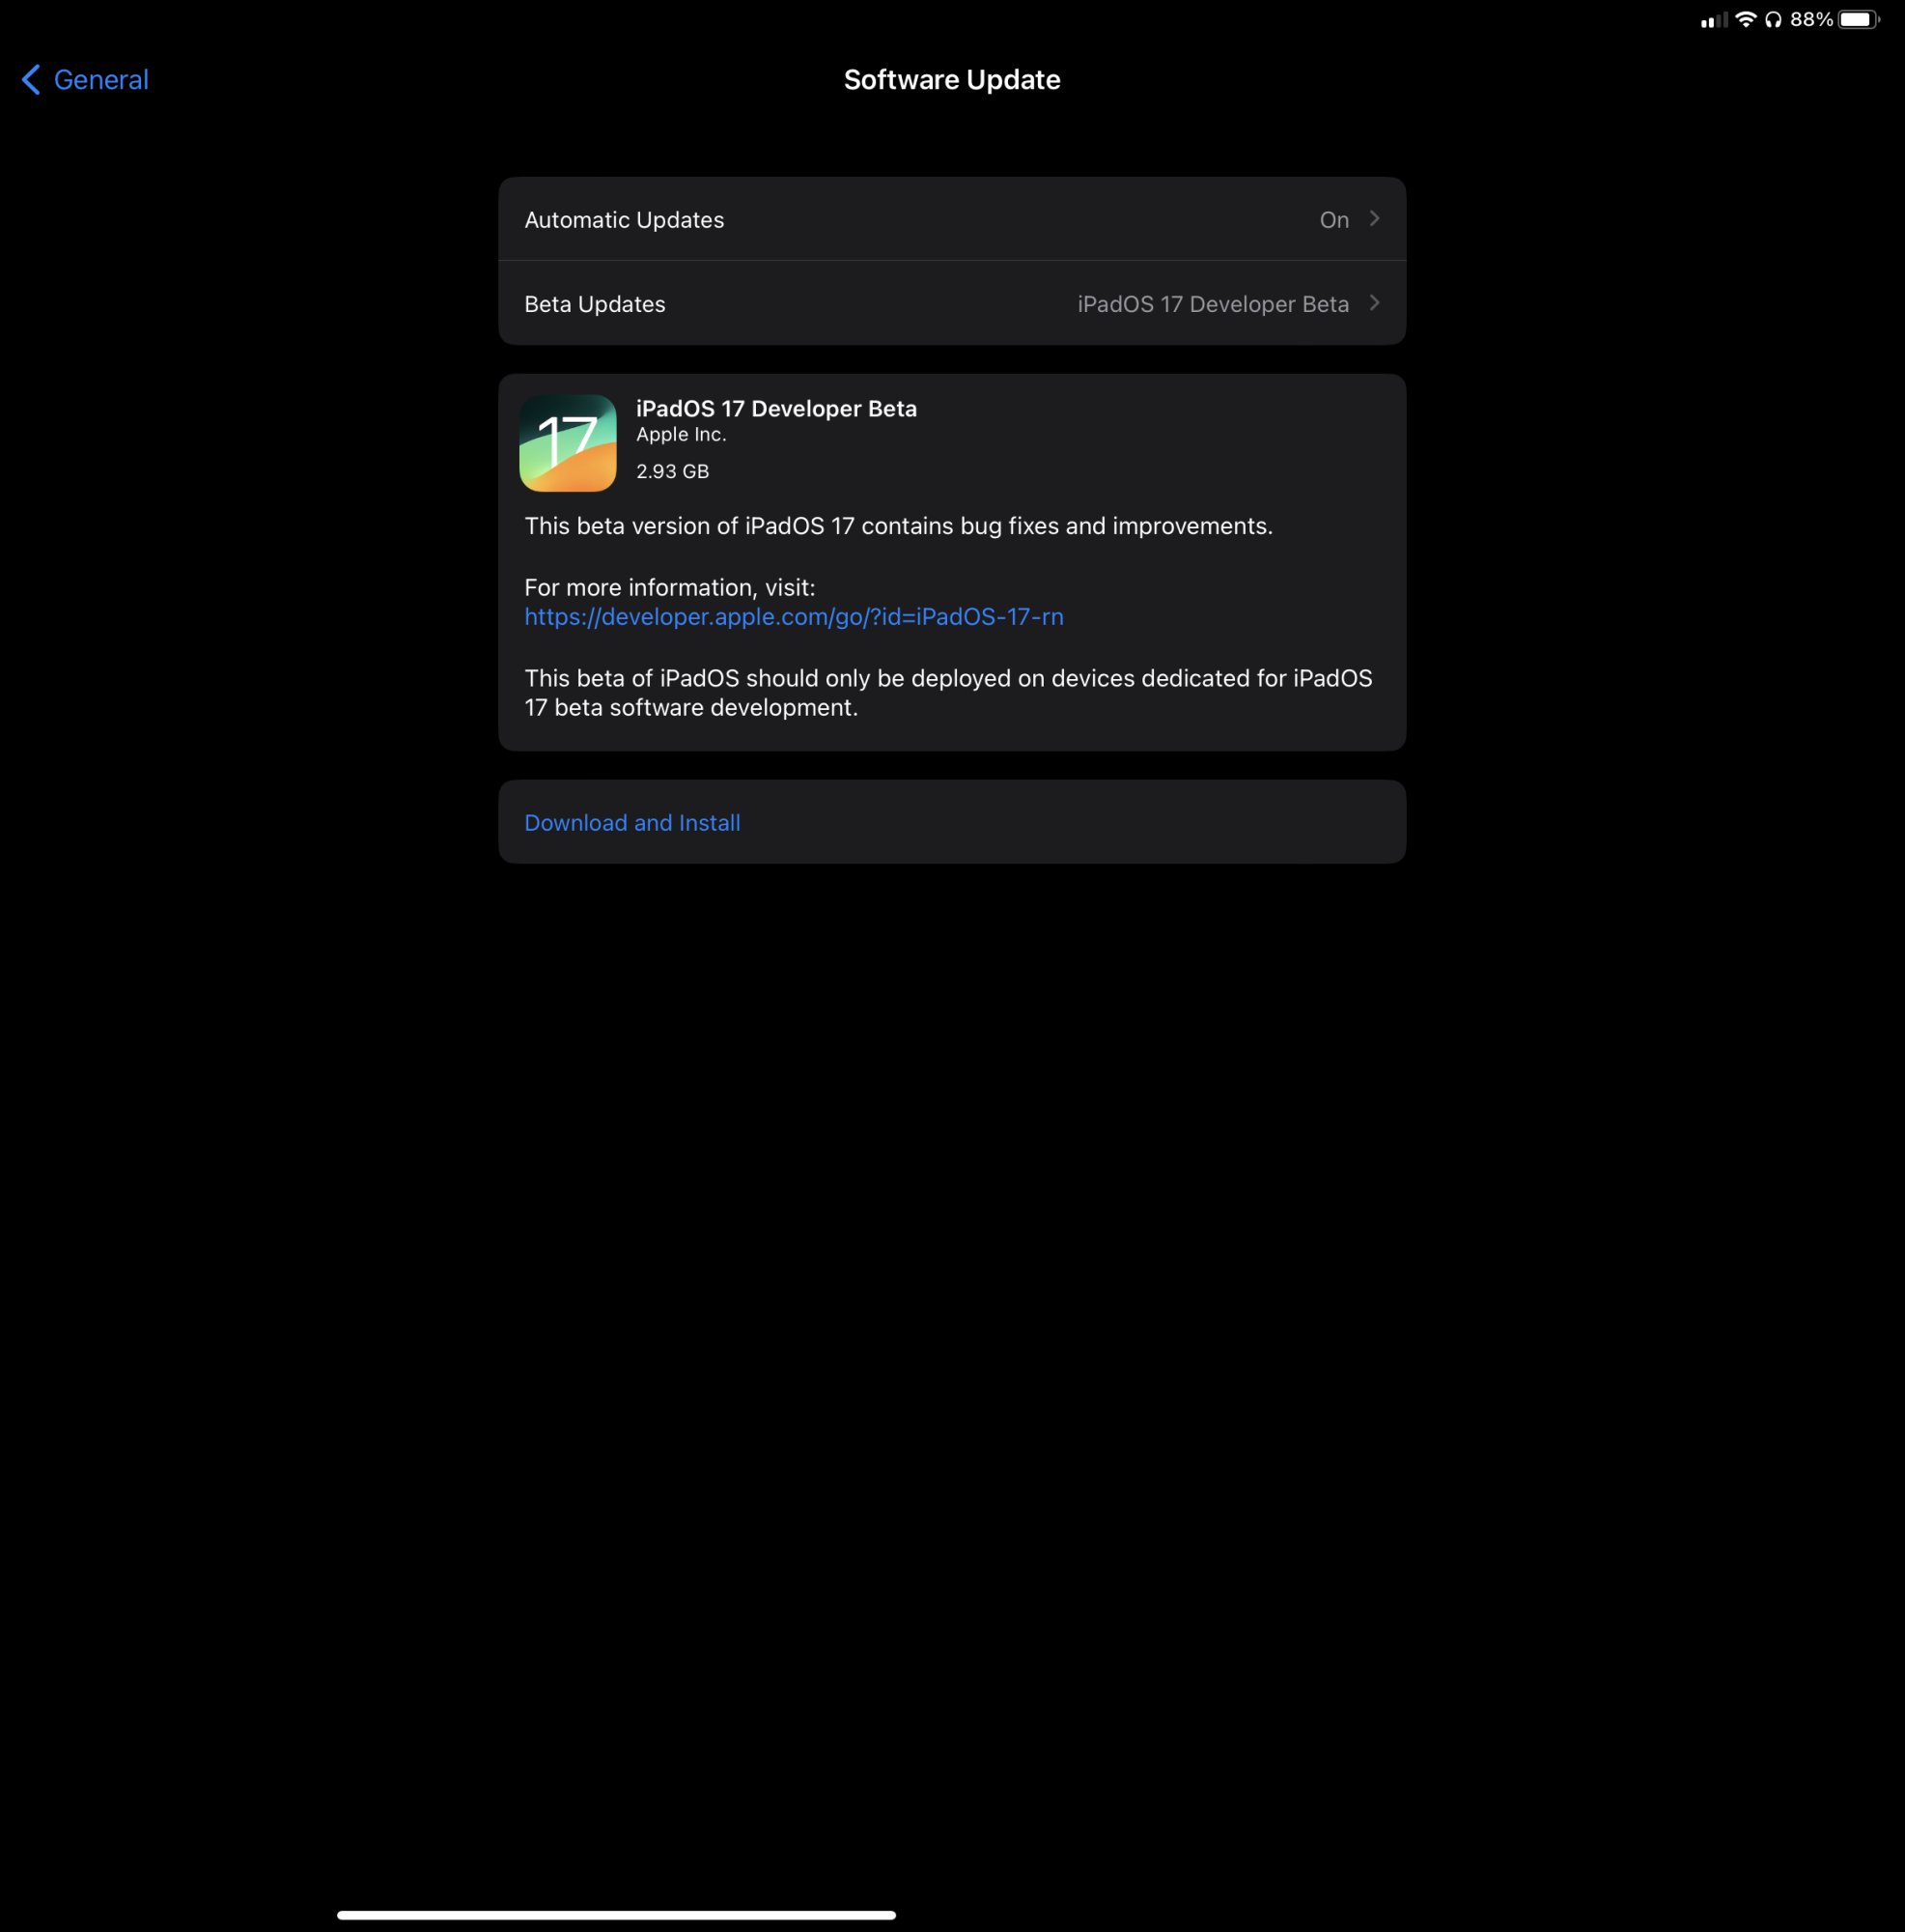Tap the Wi-Fi status icon
Viewport: 1905px width, 1932px height.
pyautogui.click(x=1745, y=20)
